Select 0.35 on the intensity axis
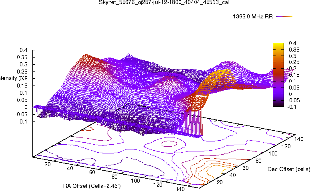Image resolution: width=310 pixels, height=191 pixels. pyautogui.click(x=22, y=57)
